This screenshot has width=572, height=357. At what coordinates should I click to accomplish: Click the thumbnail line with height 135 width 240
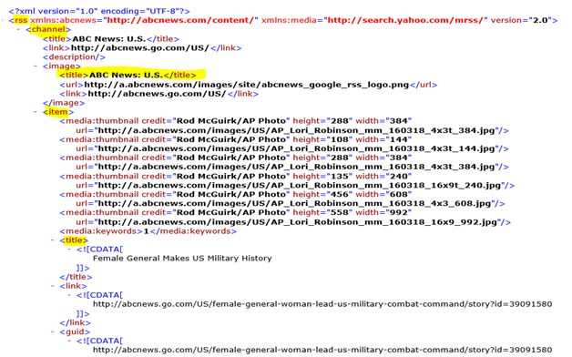tap(236, 176)
